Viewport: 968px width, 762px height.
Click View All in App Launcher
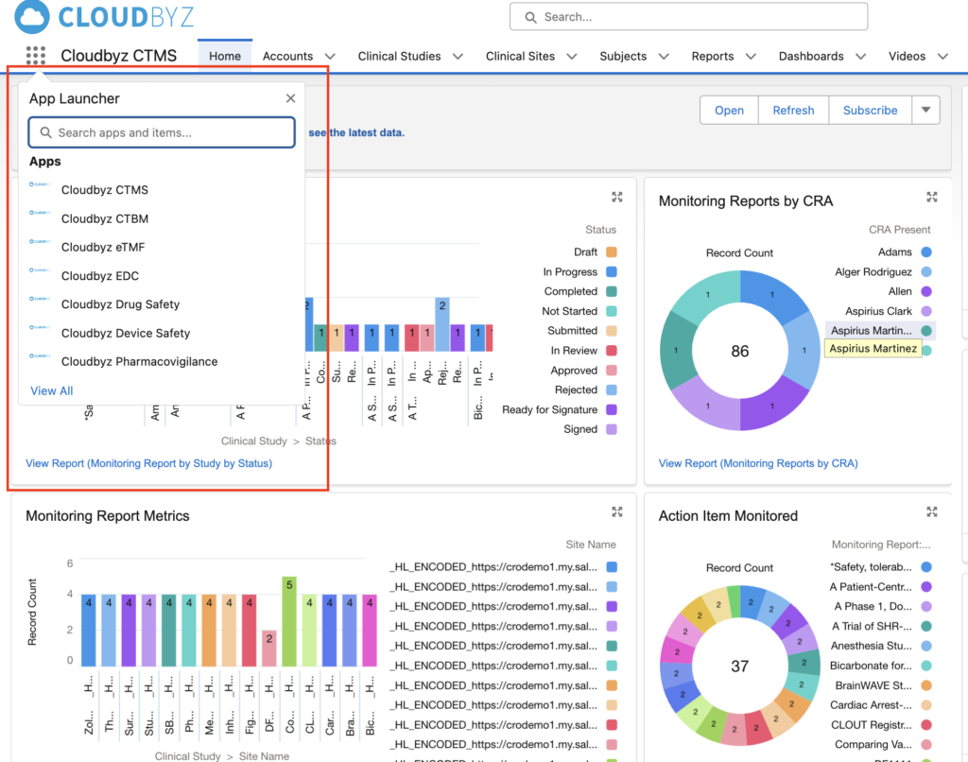tap(52, 390)
